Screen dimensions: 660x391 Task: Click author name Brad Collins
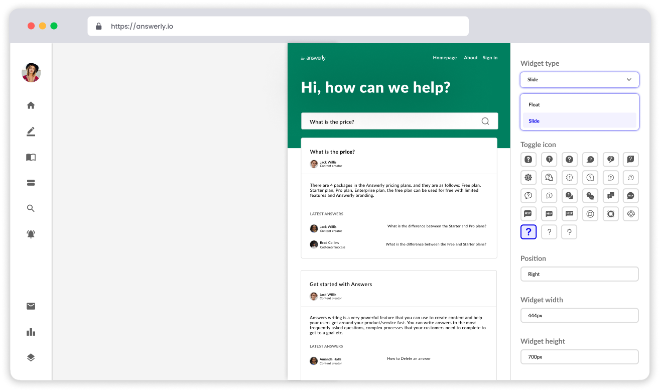click(329, 243)
